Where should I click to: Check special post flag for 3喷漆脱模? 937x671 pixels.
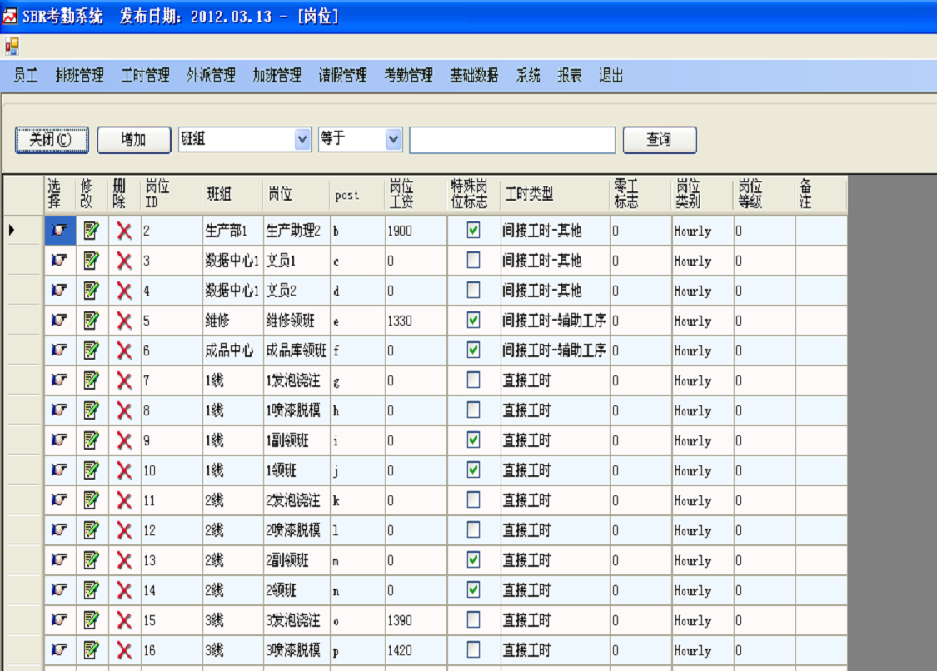tap(472, 650)
